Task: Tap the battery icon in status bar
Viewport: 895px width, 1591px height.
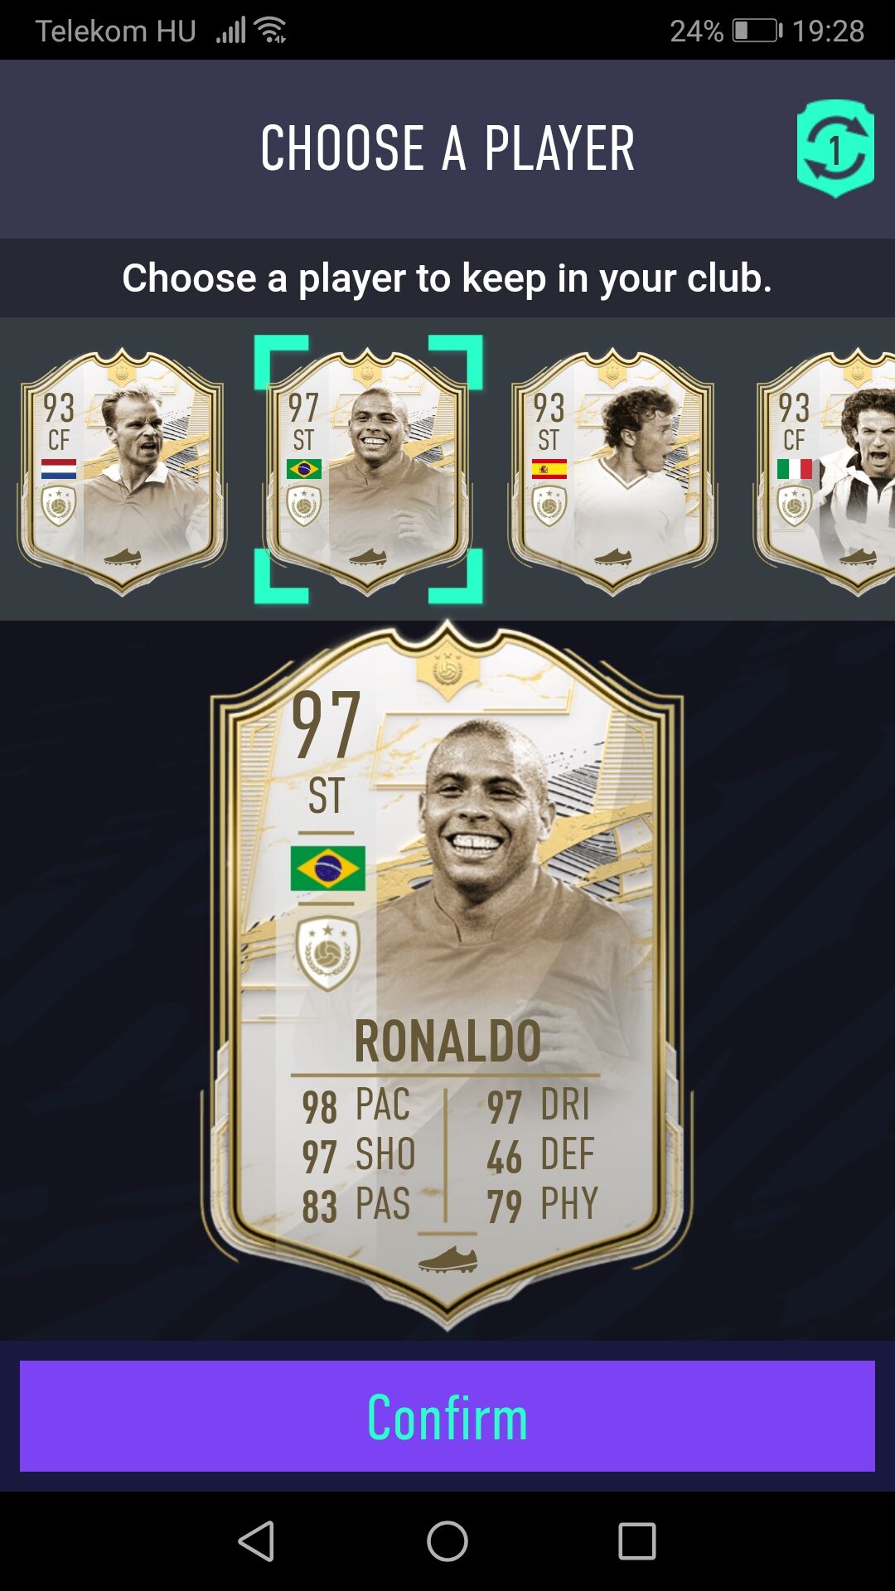Action: point(757,31)
